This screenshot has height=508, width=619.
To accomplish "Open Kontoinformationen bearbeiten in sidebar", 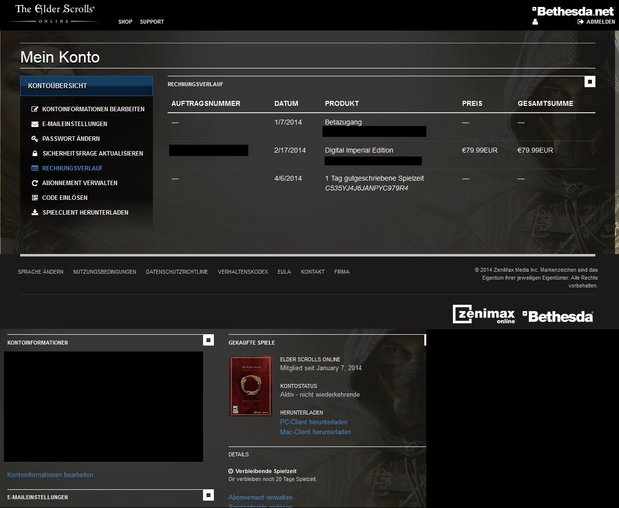I will point(93,109).
